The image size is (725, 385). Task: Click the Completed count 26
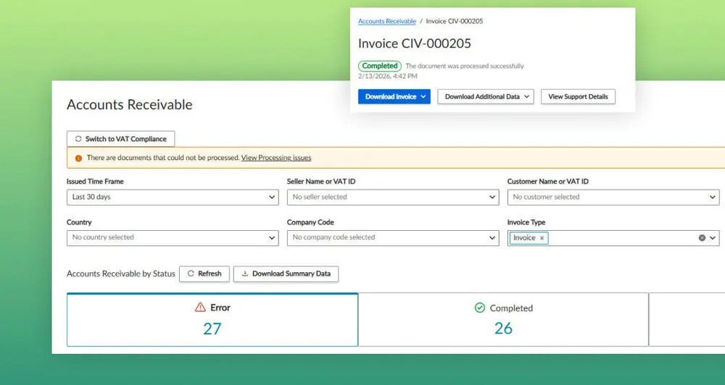click(503, 329)
